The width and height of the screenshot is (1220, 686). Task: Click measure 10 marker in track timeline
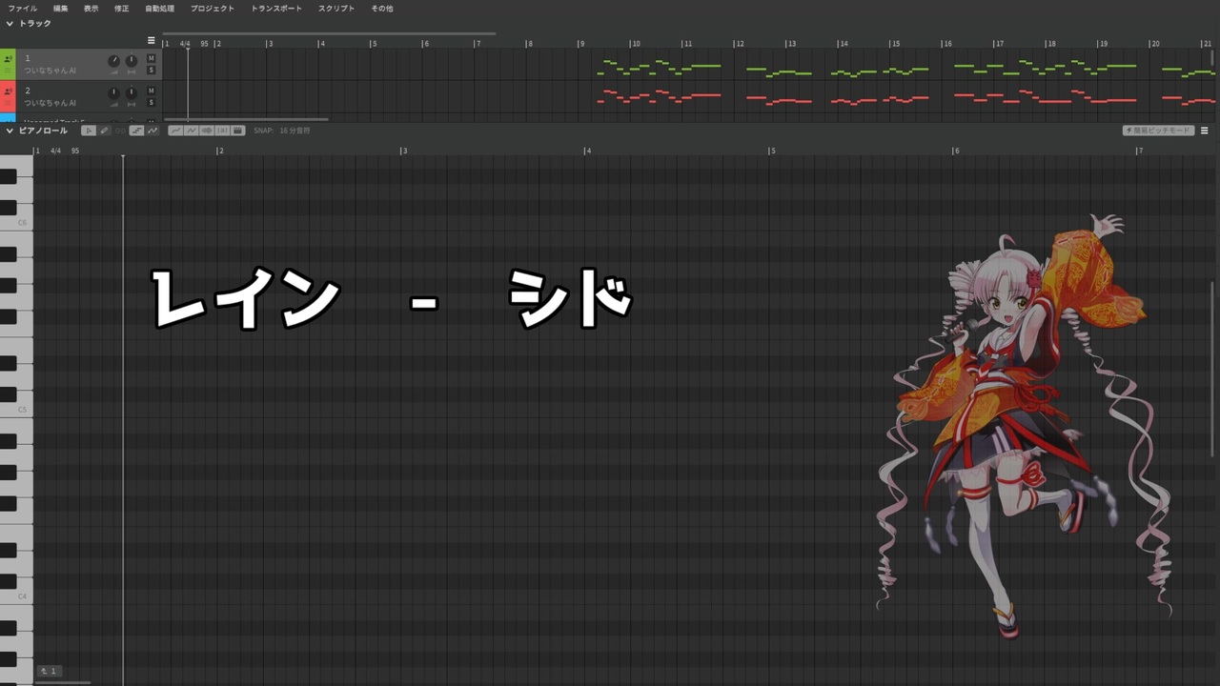tap(636, 44)
